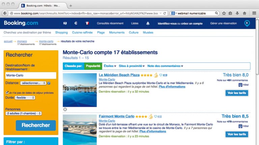Click 'Voir les tarifs' for Fairmont Monte Carlo
Image resolution: width=259 pixels, height=145 pixels.
click(237, 134)
